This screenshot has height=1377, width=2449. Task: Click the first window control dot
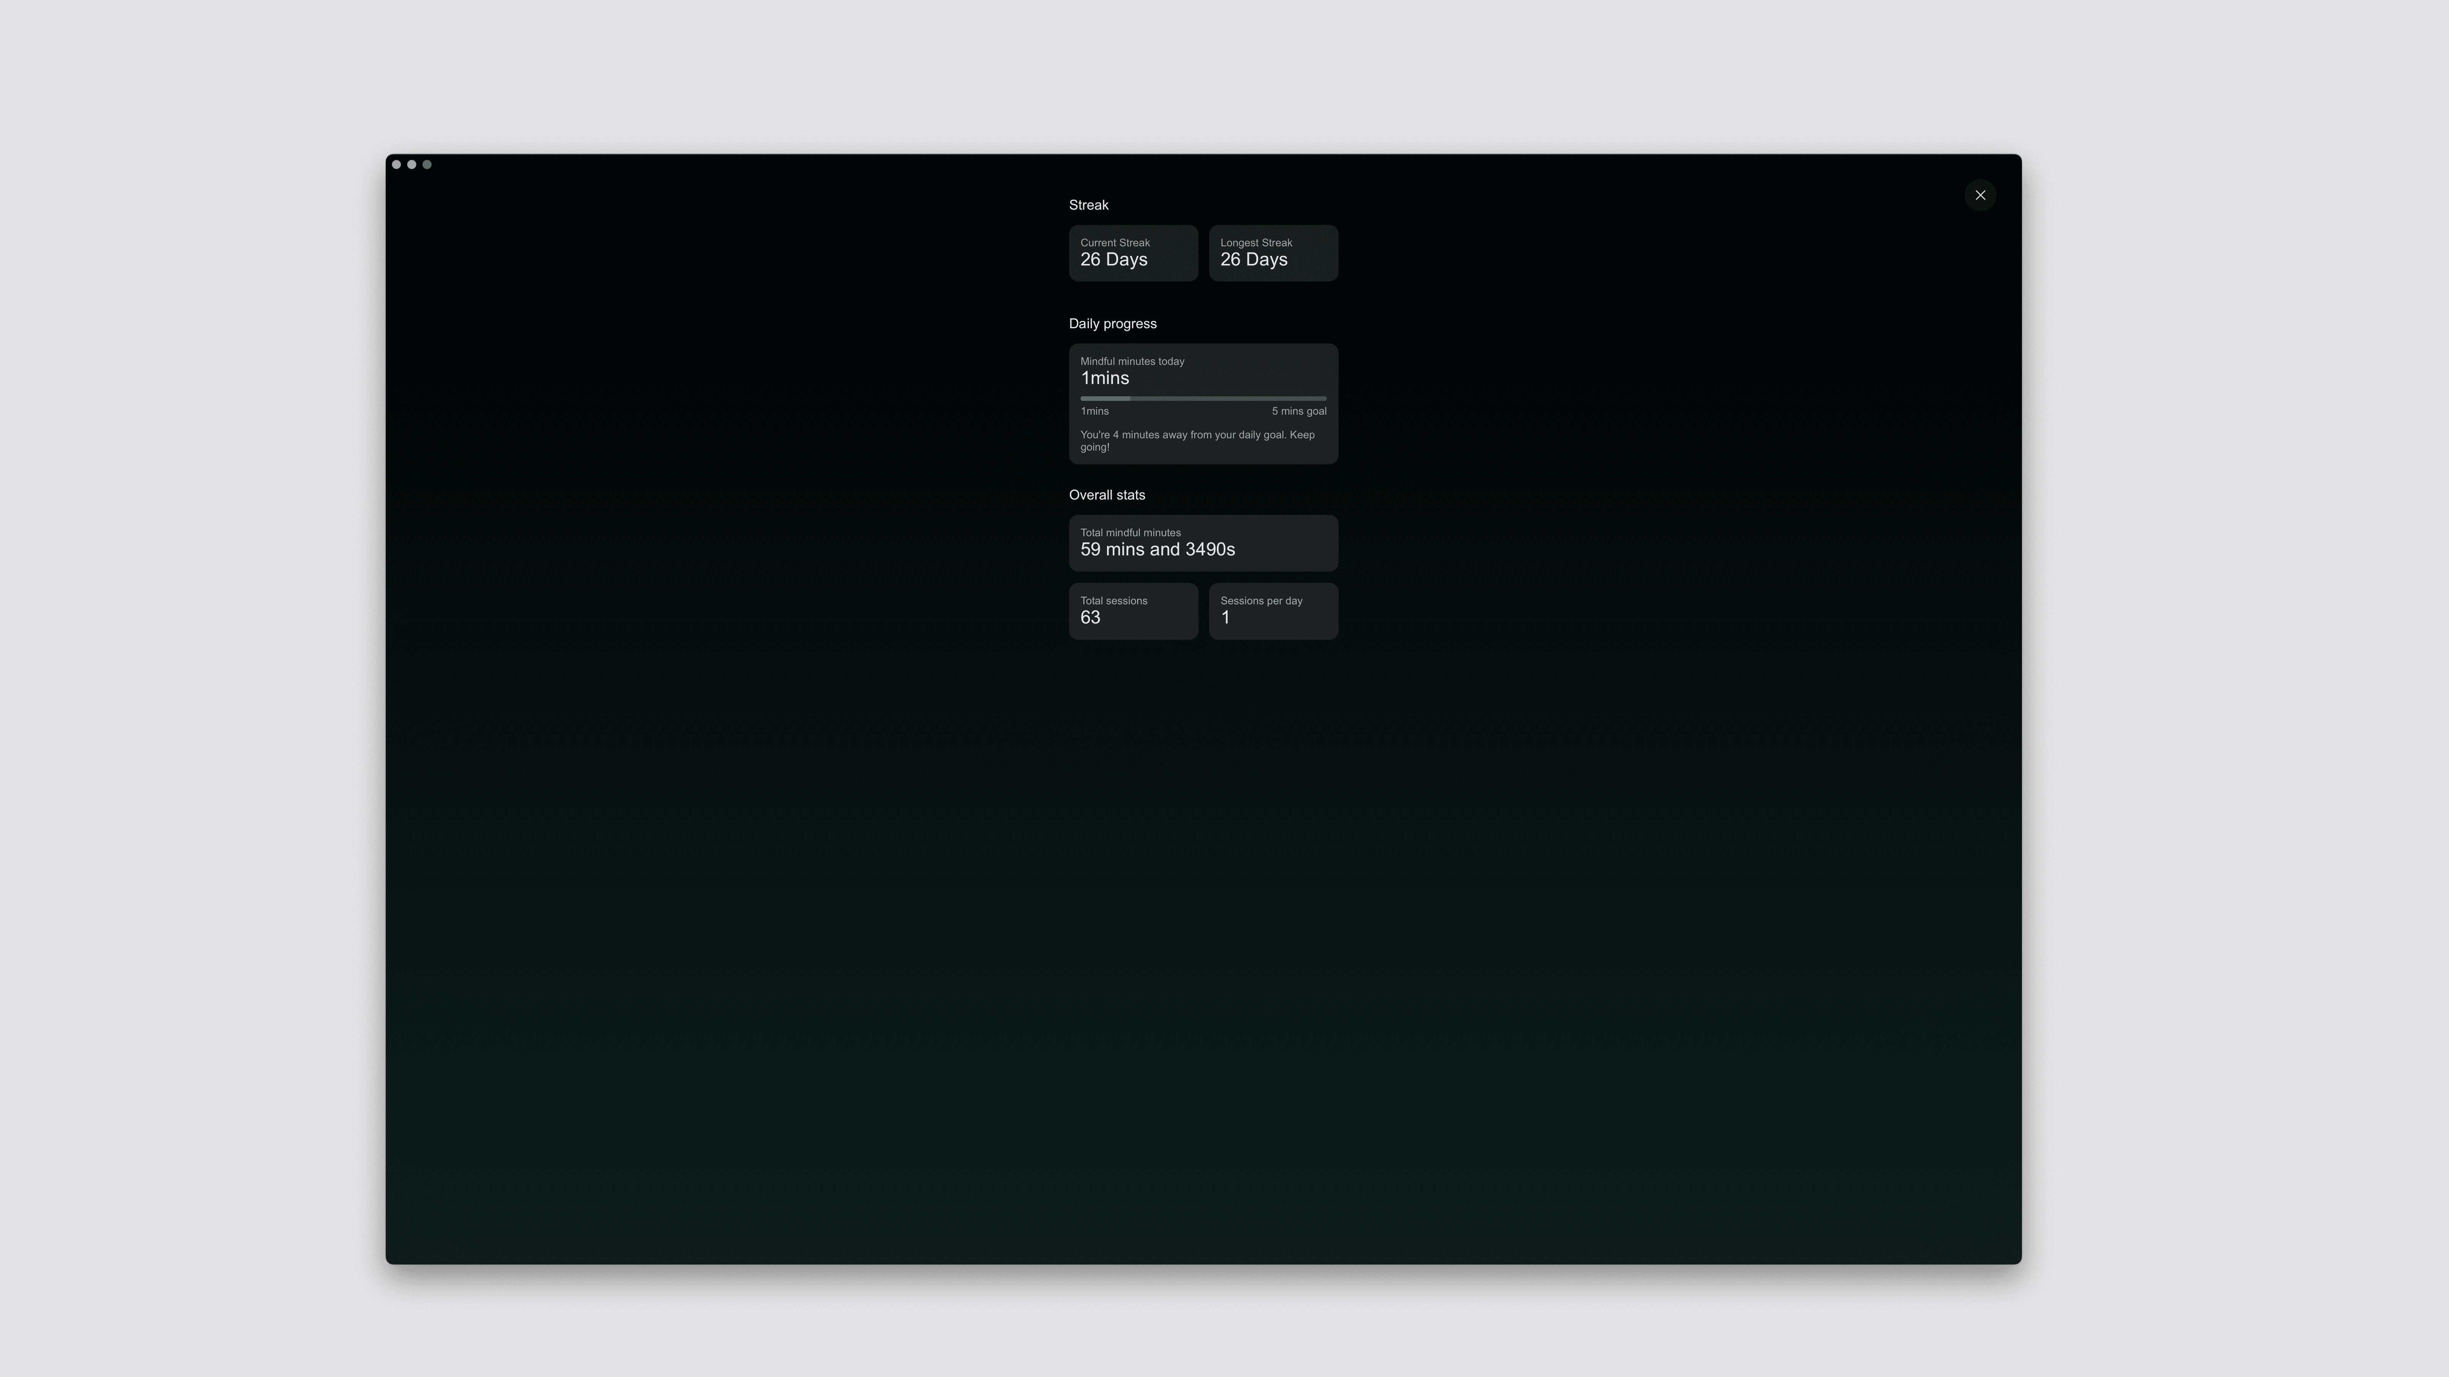[x=396, y=164]
